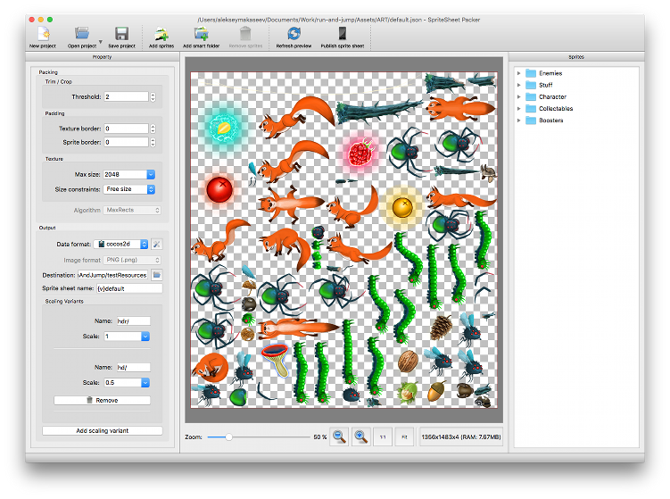Click the pine cone sprite in preview
Screen dimensions: 670x499
[x=441, y=327]
